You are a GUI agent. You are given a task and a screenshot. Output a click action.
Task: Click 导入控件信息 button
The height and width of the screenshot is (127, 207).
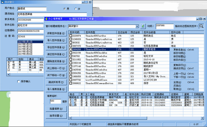click(56, 40)
